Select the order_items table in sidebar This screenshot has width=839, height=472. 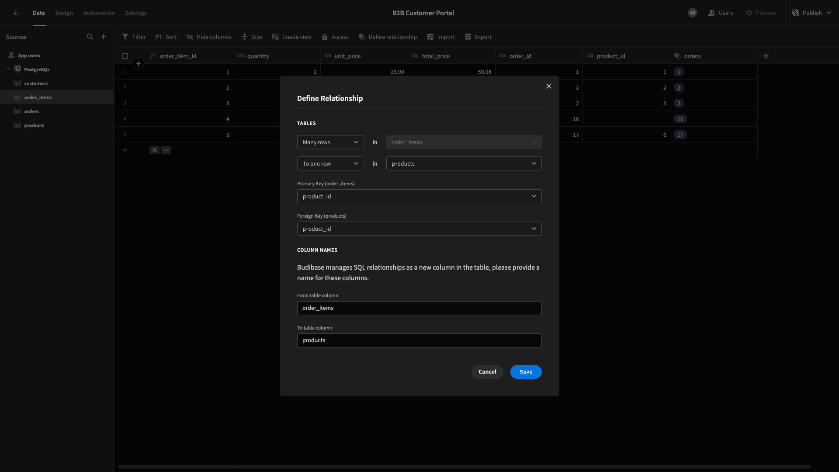pos(57,97)
